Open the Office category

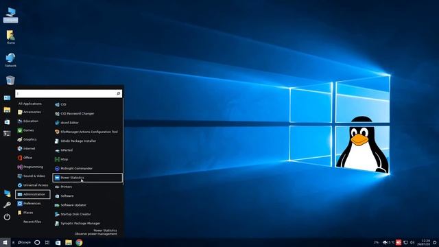(25, 158)
